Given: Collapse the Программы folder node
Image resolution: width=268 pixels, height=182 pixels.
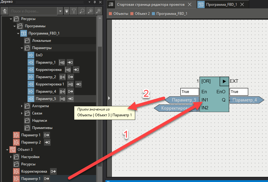Looking at the screenshot, I should click(x=15, y=26).
